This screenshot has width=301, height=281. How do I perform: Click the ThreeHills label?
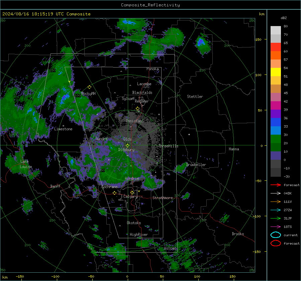168,146
